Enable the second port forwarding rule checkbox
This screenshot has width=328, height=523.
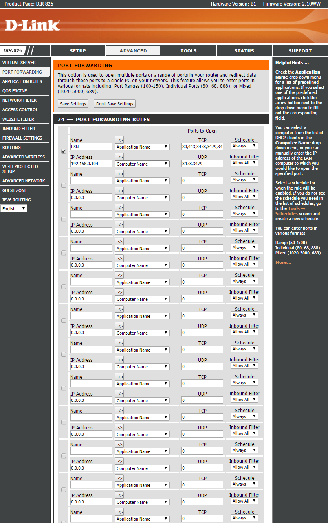click(x=64, y=185)
